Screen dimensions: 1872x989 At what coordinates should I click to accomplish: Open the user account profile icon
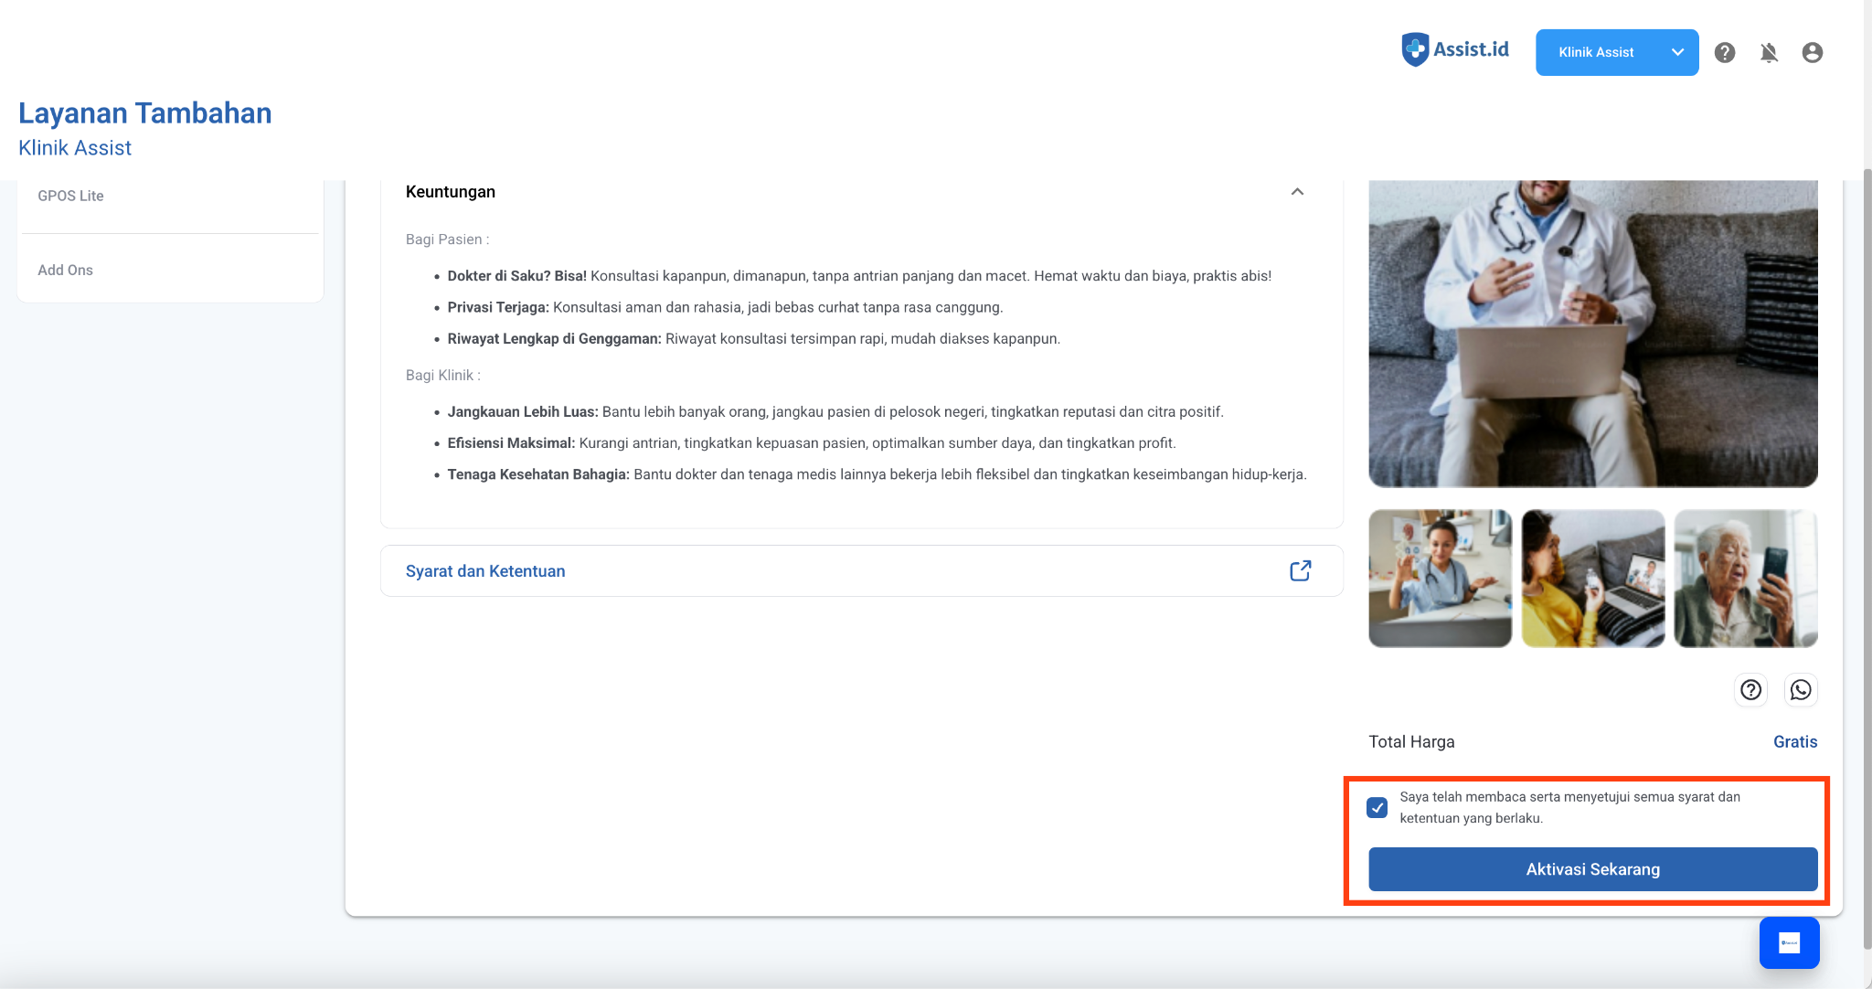pyautogui.click(x=1813, y=53)
